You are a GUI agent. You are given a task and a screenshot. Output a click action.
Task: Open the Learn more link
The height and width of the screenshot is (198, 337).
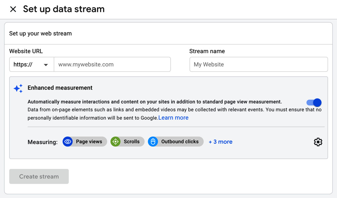point(173,118)
